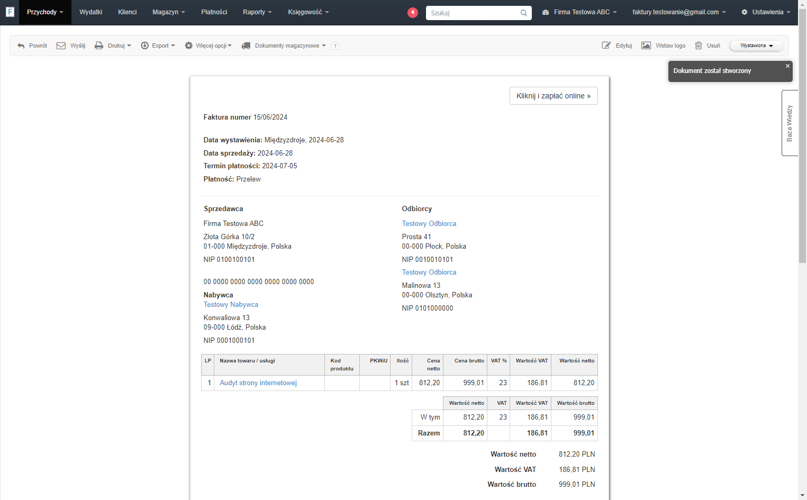The height and width of the screenshot is (500, 807).
Task: Open the Baza Wiedzy side tab
Action: coord(790,123)
